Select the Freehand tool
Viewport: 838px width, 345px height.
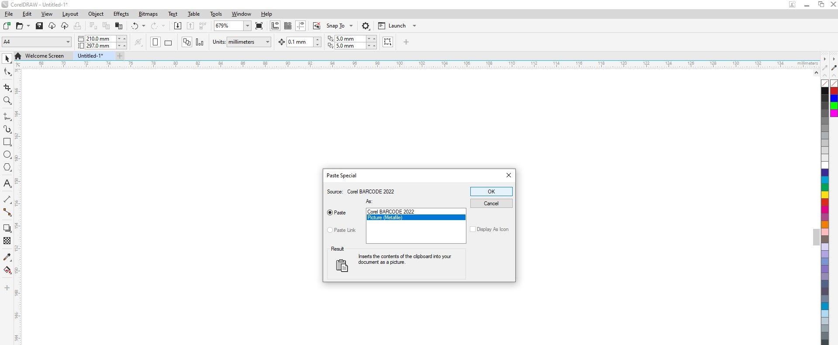[7, 117]
